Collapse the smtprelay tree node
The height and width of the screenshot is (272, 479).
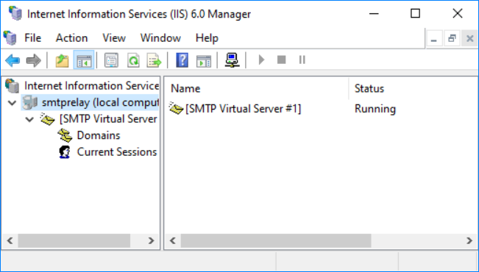13,103
